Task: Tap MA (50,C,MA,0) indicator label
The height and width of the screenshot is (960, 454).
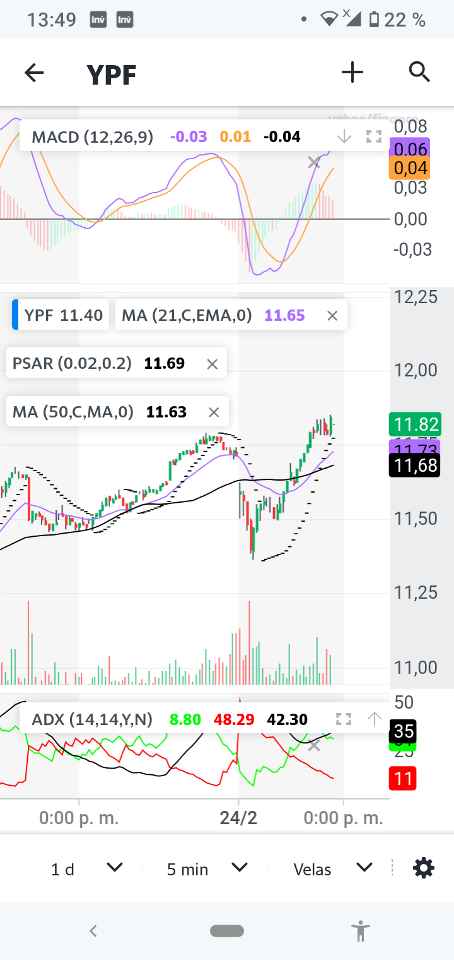Action: [x=73, y=412]
